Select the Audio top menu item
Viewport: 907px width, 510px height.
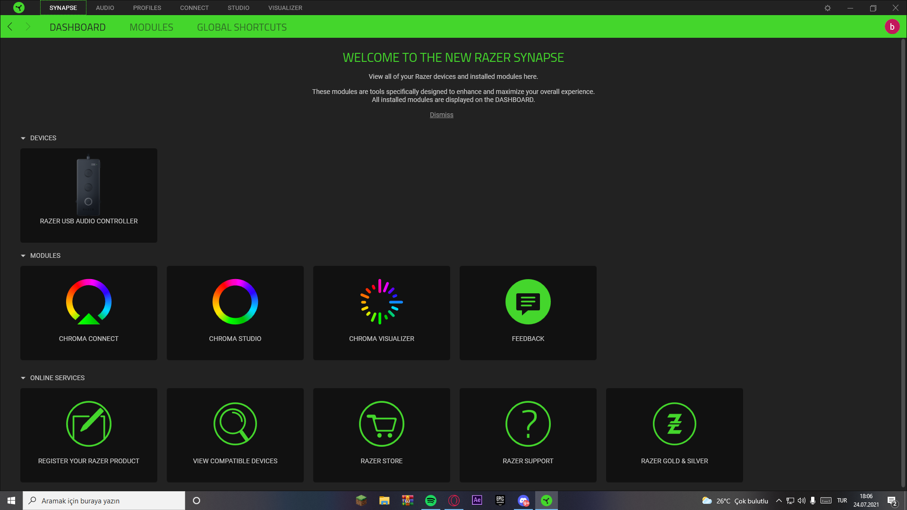pyautogui.click(x=105, y=8)
